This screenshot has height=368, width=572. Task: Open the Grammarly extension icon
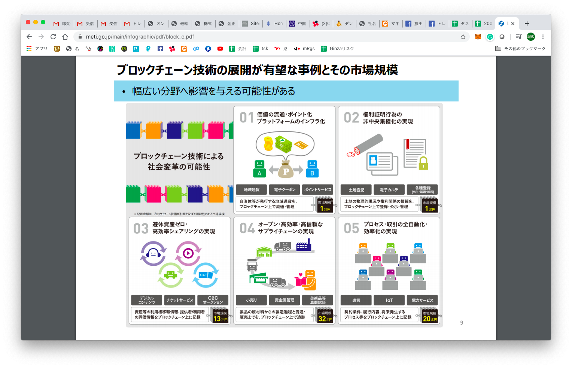tap(490, 37)
